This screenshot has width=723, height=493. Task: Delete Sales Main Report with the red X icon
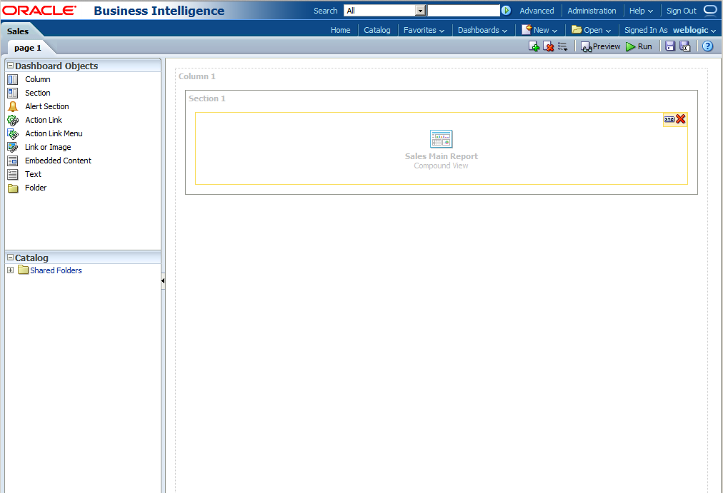(x=680, y=119)
